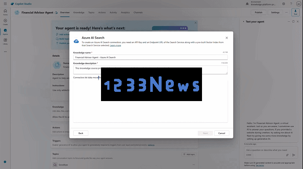Switch to the Overview tab
Screen dimensions: 303x169
click(x=64, y=13)
